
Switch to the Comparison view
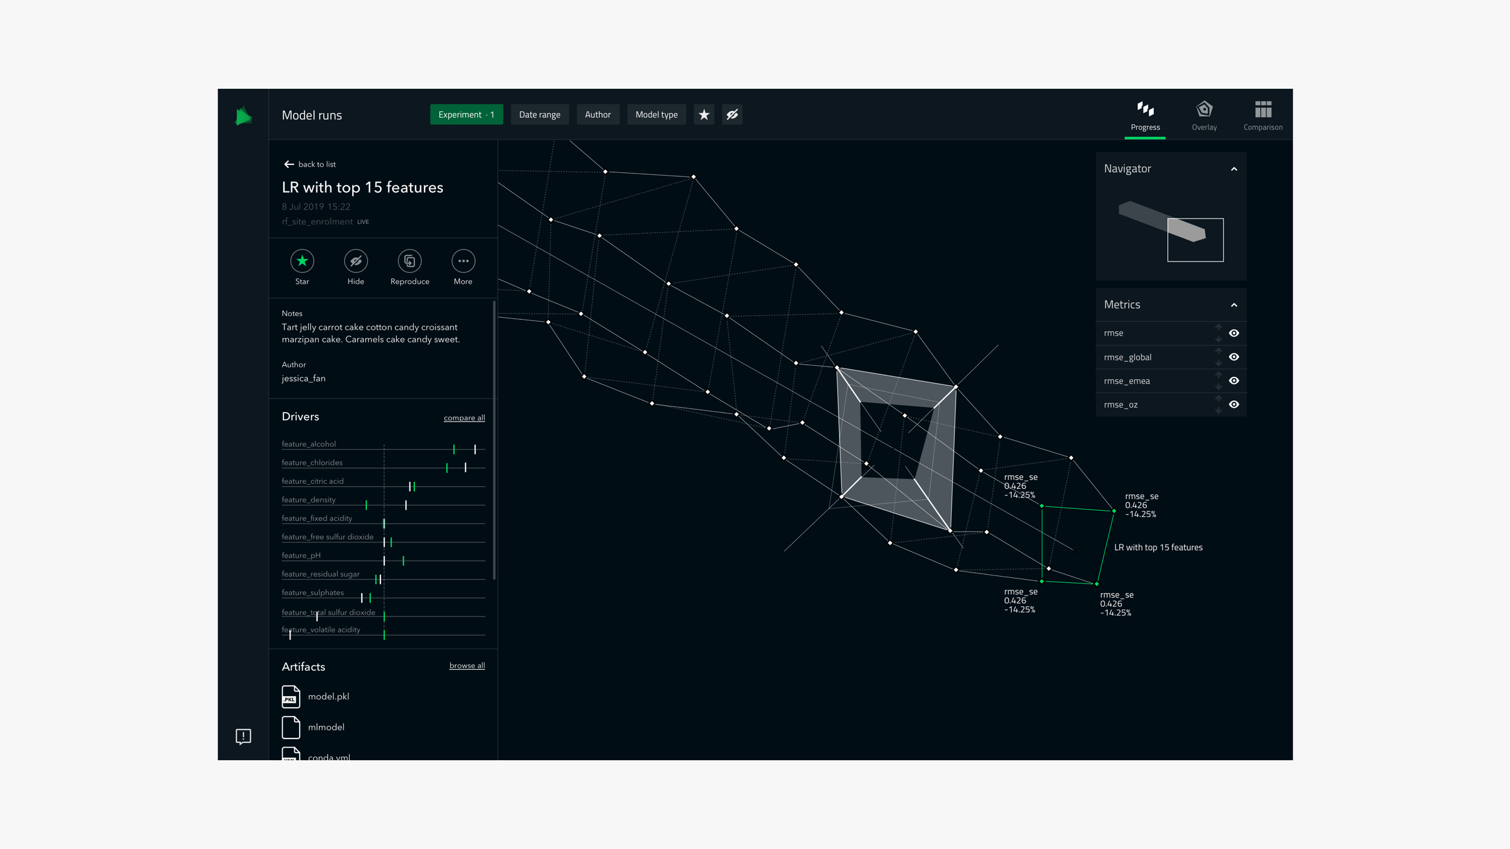tap(1262, 115)
